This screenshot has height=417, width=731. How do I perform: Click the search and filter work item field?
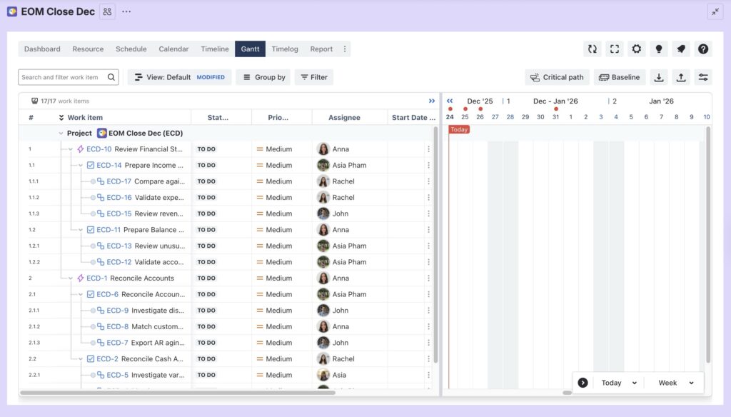(x=64, y=76)
